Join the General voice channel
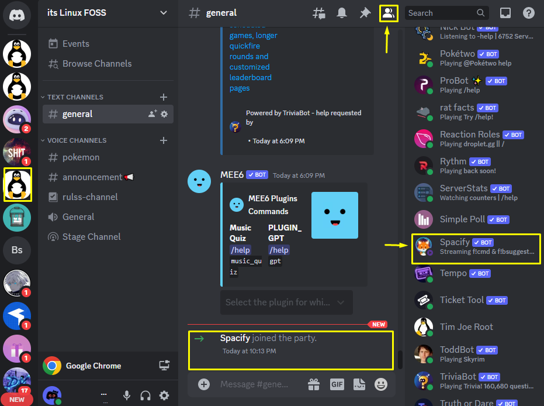 point(108,217)
